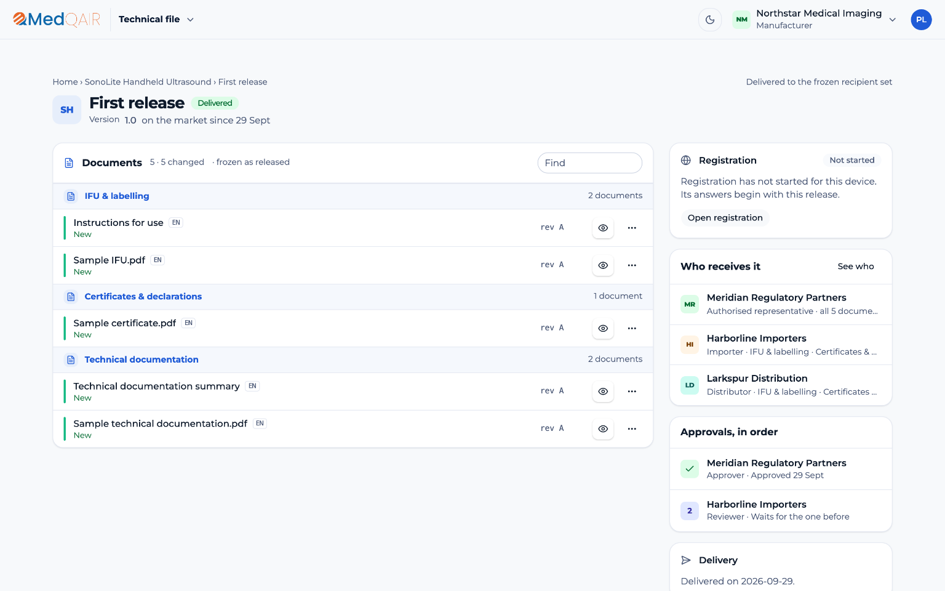Open more options for Sample certificate.pdf
This screenshot has height=591, width=945.
point(632,328)
